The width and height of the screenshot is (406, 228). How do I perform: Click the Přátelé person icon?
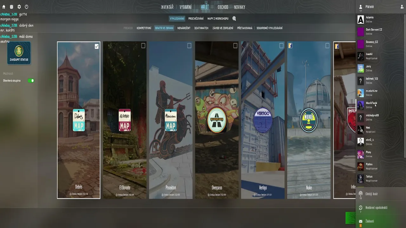pyautogui.click(x=361, y=7)
